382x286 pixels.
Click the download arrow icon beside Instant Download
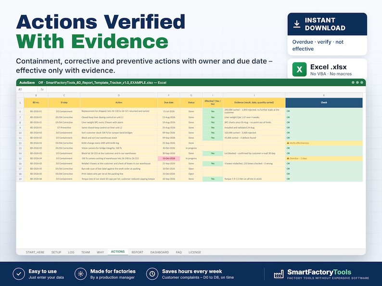tap(296, 24)
